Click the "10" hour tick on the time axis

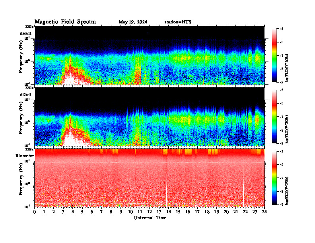[130, 212]
